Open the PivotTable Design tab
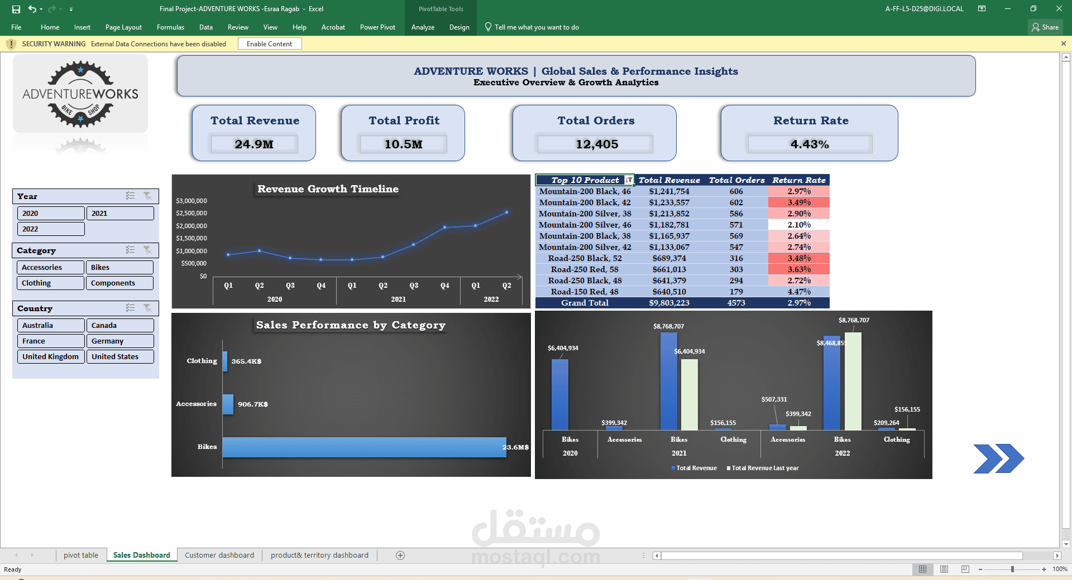This screenshot has height=580, width=1072. [x=459, y=27]
